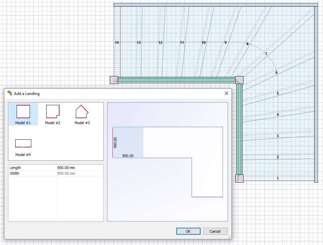Click step number 7 in the stair plan
The height and width of the screenshot is (245, 323).
266,54
